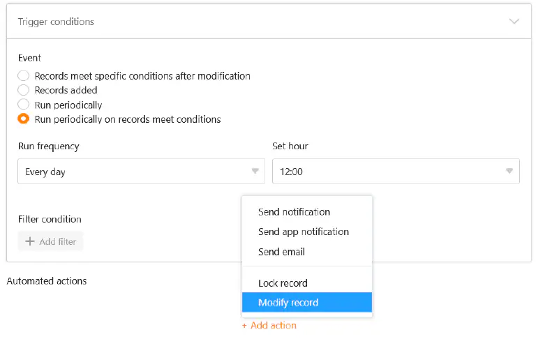Open the Trigger conditions header
The width and height of the screenshot is (536, 339).
click(x=269, y=22)
